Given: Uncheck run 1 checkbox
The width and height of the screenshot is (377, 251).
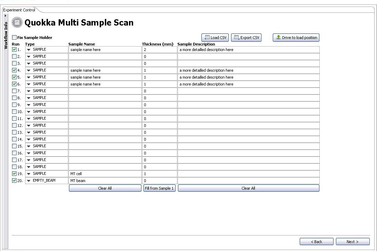Looking at the screenshot, I should coord(14,50).
